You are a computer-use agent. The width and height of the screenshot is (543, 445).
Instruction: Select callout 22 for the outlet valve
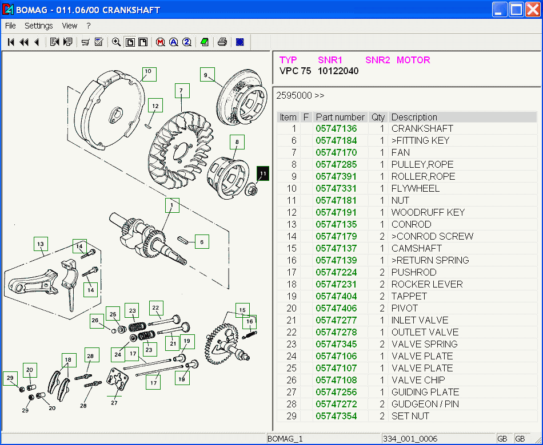tap(156, 308)
